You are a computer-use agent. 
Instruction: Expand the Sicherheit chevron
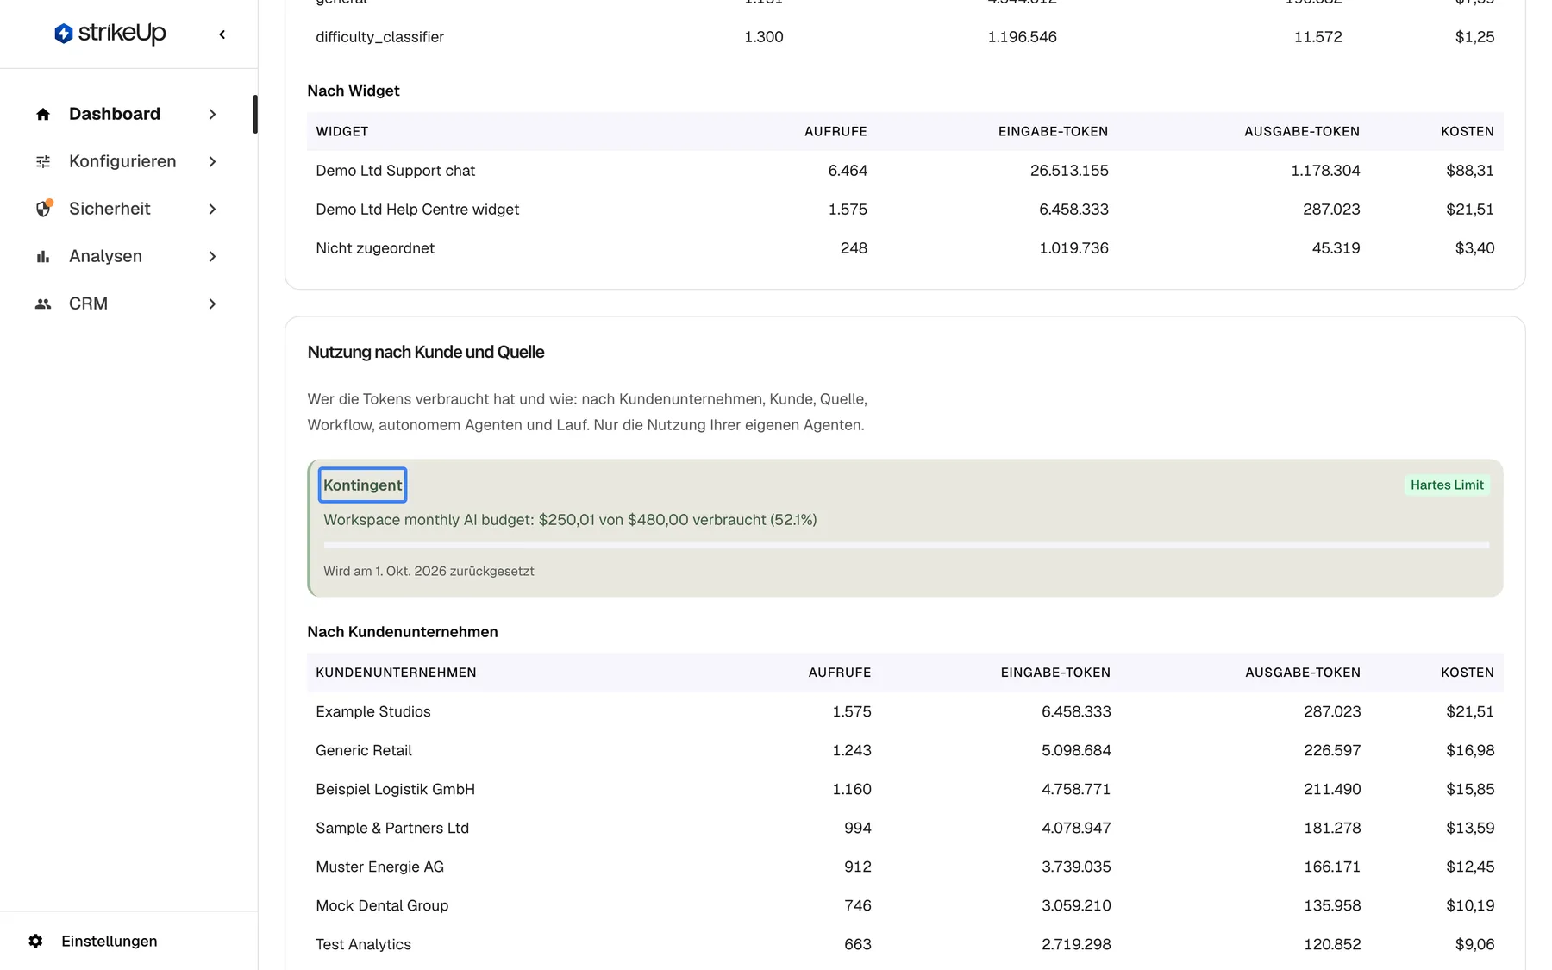(x=212, y=209)
